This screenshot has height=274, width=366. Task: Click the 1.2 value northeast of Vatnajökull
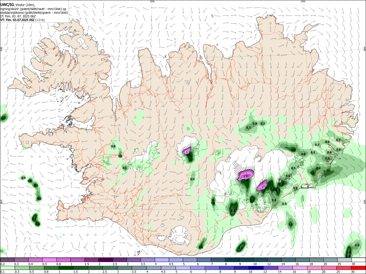(x=293, y=150)
